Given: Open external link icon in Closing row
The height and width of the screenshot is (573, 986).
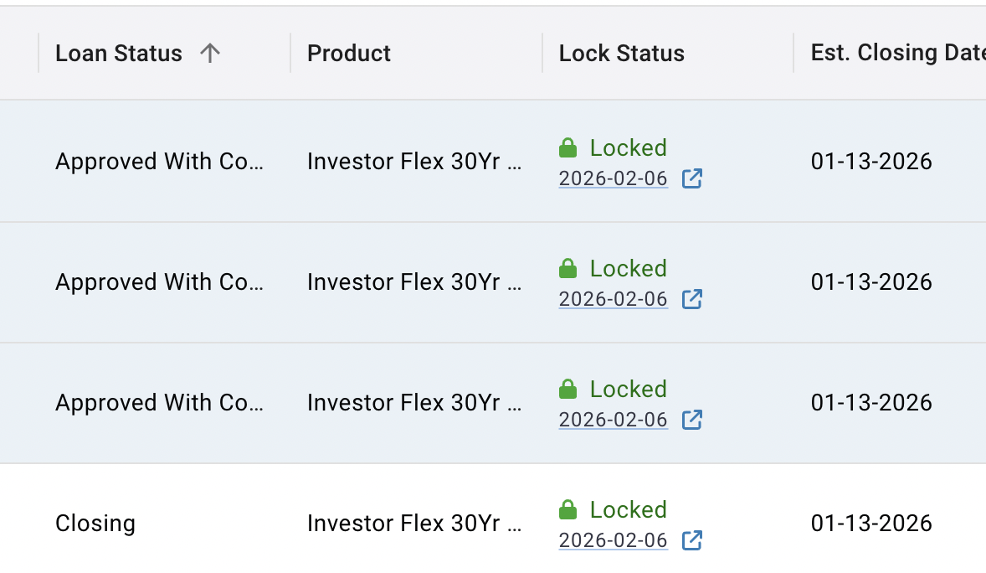Looking at the screenshot, I should [691, 540].
